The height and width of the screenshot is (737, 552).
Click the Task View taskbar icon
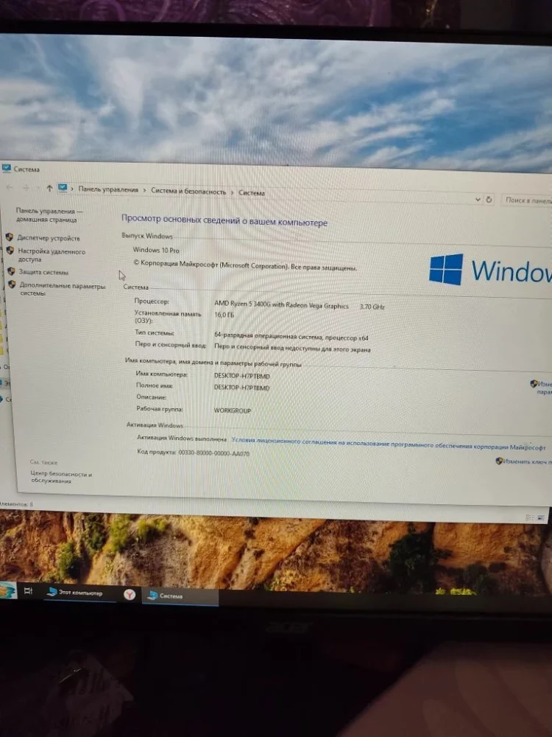tap(29, 591)
